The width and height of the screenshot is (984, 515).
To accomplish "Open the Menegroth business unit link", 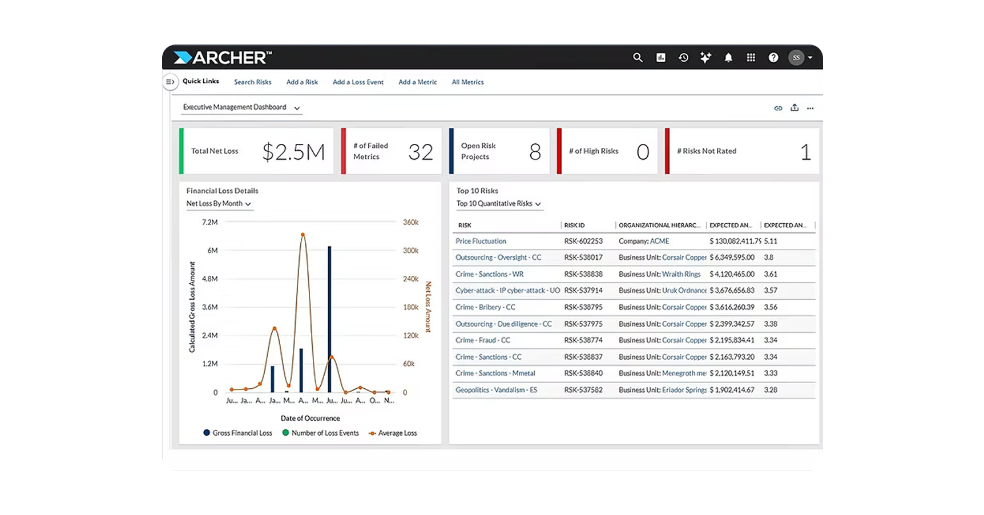I will pyautogui.click(x=684, y=373).
